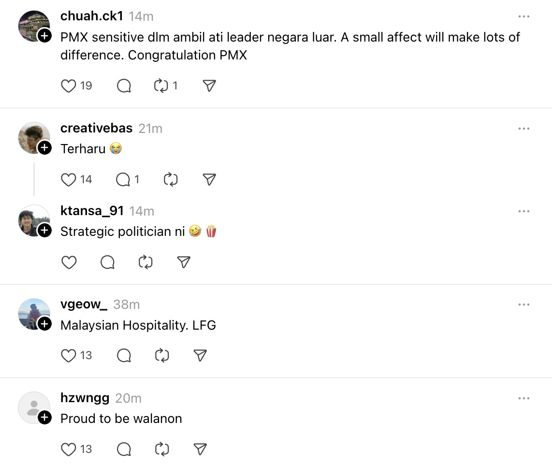The image size is (552, 465).
Task: Open more options for hzwngg's comment
Action: (524, 398)
